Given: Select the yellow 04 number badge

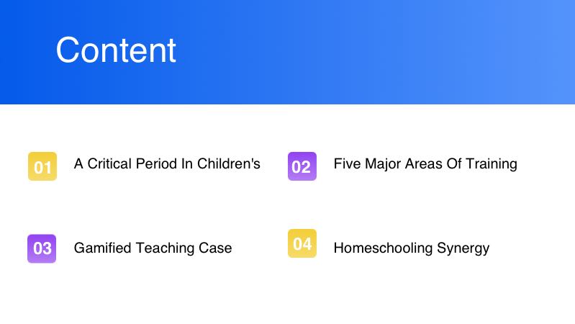Looking at the screenshot, I should point(302,243).
